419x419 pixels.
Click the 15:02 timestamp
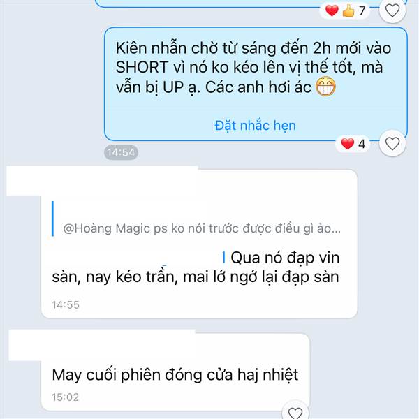click(66, 397)
